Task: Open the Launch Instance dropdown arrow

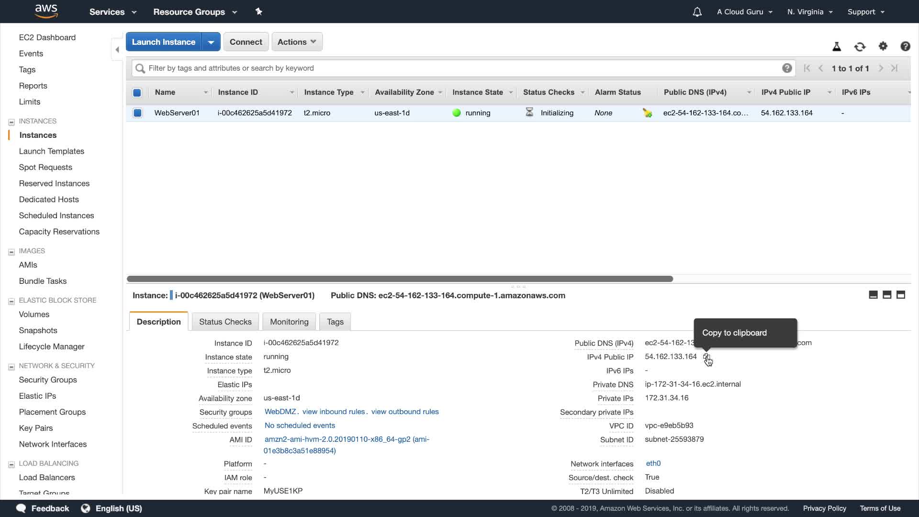Action: click(211, 42)
